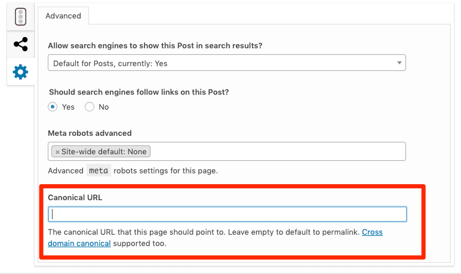
Task: Click the dropdown arrow for search results setting
Action: 399,63
